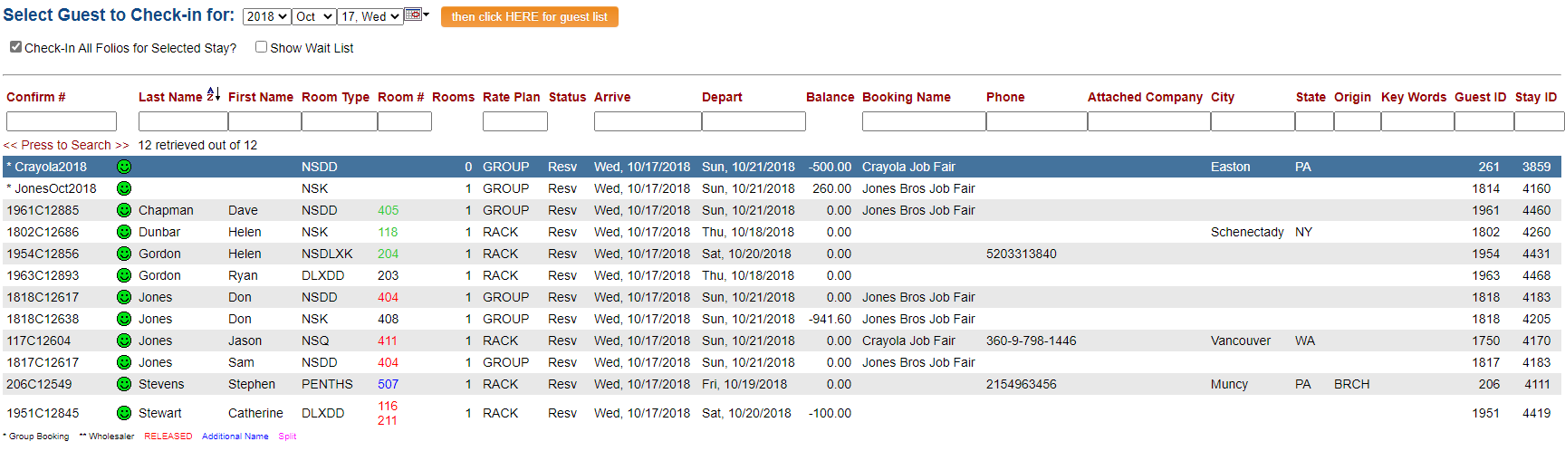Click the smiley icon for Stephen Stevens

[x=124, y=384]
